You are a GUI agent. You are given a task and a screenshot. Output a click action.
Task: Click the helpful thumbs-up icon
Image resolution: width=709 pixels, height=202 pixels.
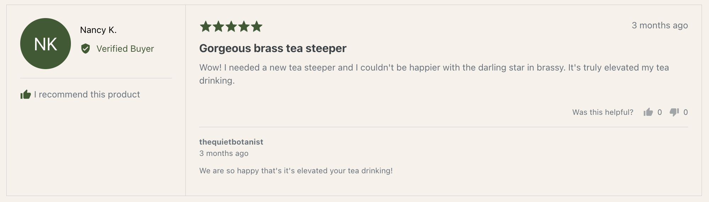pos(648,112)
